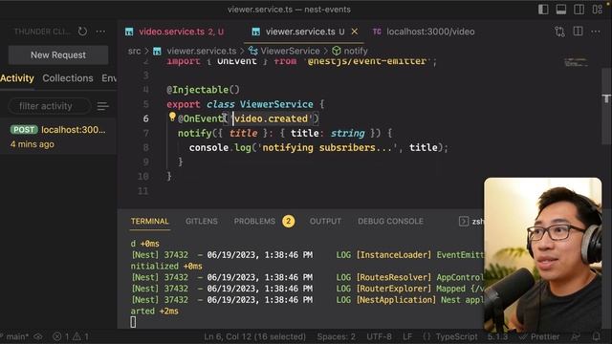The image size is (612, 344).
Task: Click the @Injectable() decorator text
Action: [203, 90]
